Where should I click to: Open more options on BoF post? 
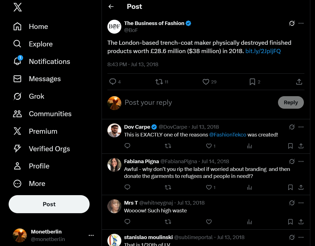(301, 23)
